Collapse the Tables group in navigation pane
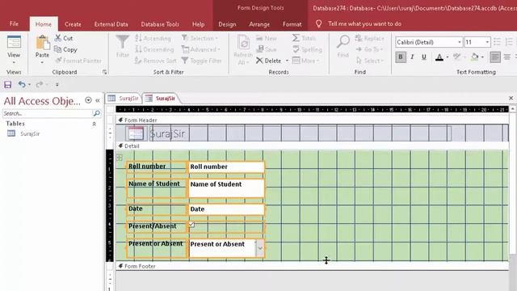This screenshot has width=517, height=291. point(94,124)
